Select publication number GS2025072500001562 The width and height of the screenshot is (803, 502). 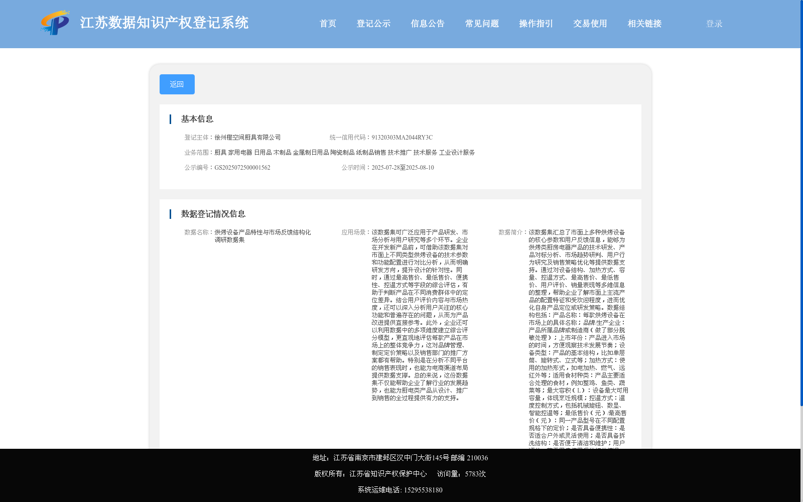(x=242, y=168)
